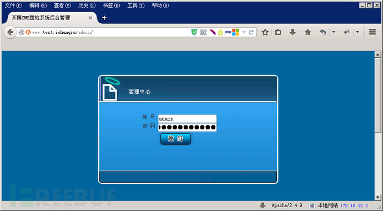The width and height of the screenshot is (383, 211).
Task: Select the 齐博CMS整站系统后台管理 tab
Action: pyautogui.click(x=50, y=18)
